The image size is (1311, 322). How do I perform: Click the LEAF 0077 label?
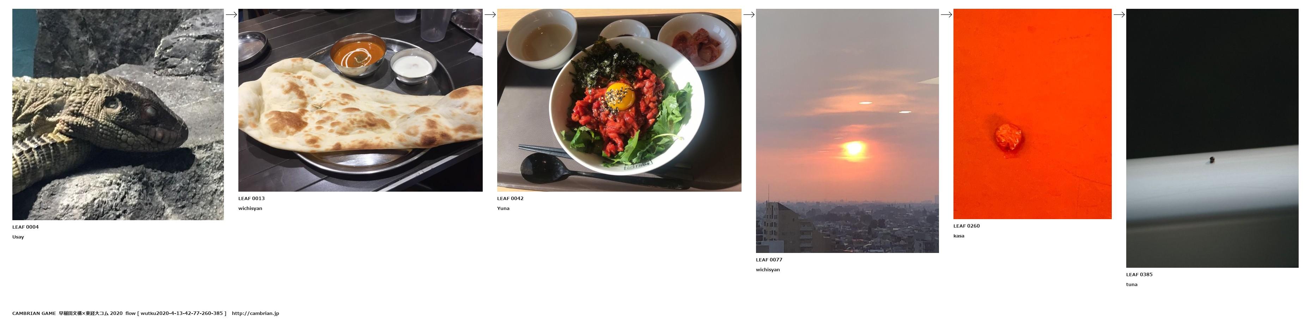click(x=769, y=260)
